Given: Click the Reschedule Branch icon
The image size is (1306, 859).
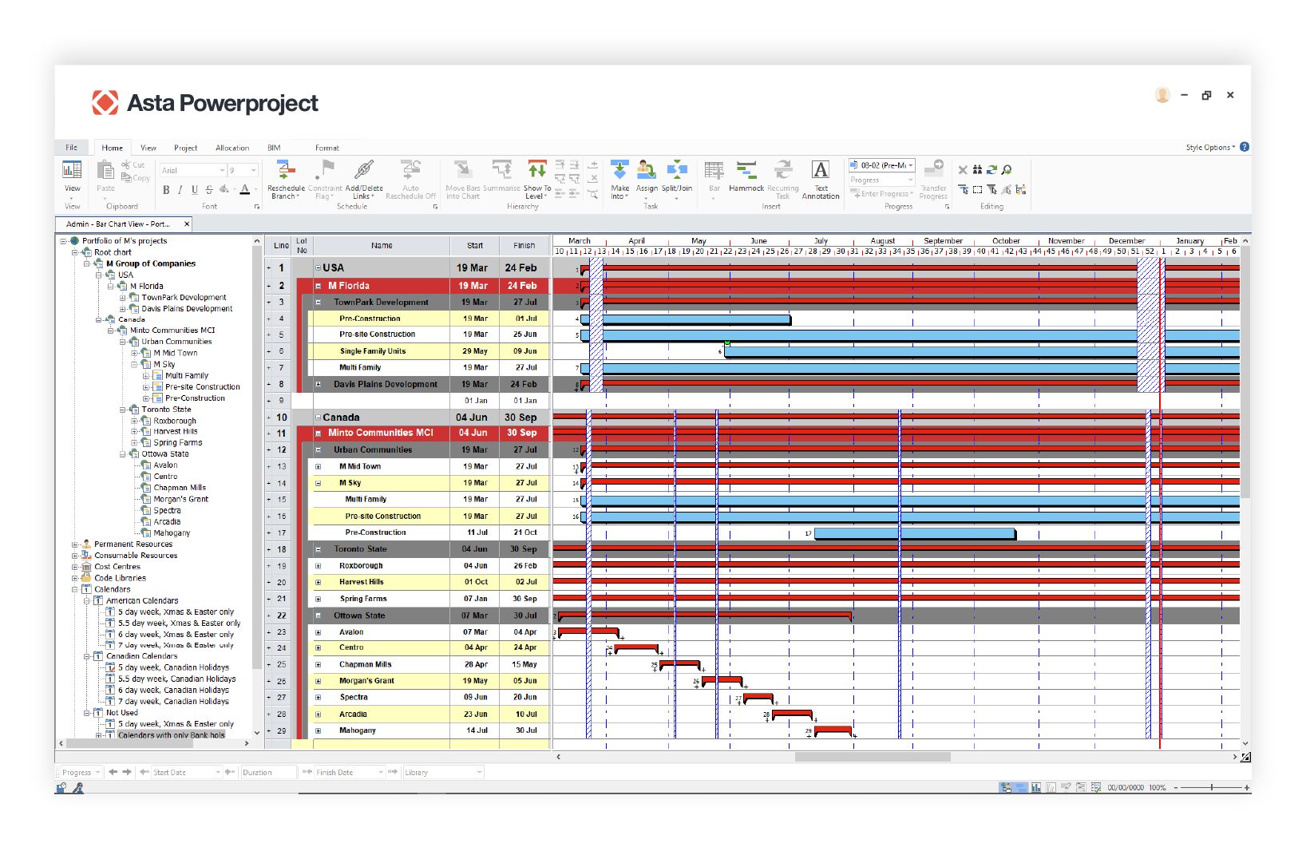Looking at the screenshot, I should tap(286, 169).
